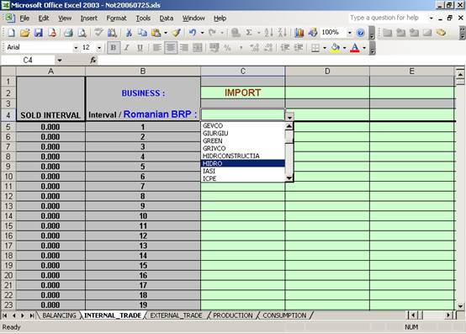Viewport: 466px width, 334px height.
Task: Align cell text left
Action: (x=157, y=48)
